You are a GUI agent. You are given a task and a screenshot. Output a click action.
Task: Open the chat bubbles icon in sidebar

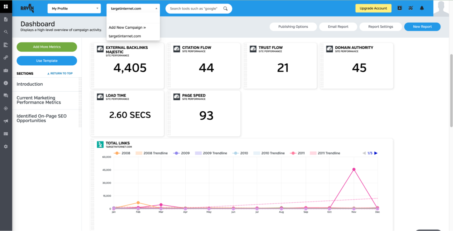point(6,95)
